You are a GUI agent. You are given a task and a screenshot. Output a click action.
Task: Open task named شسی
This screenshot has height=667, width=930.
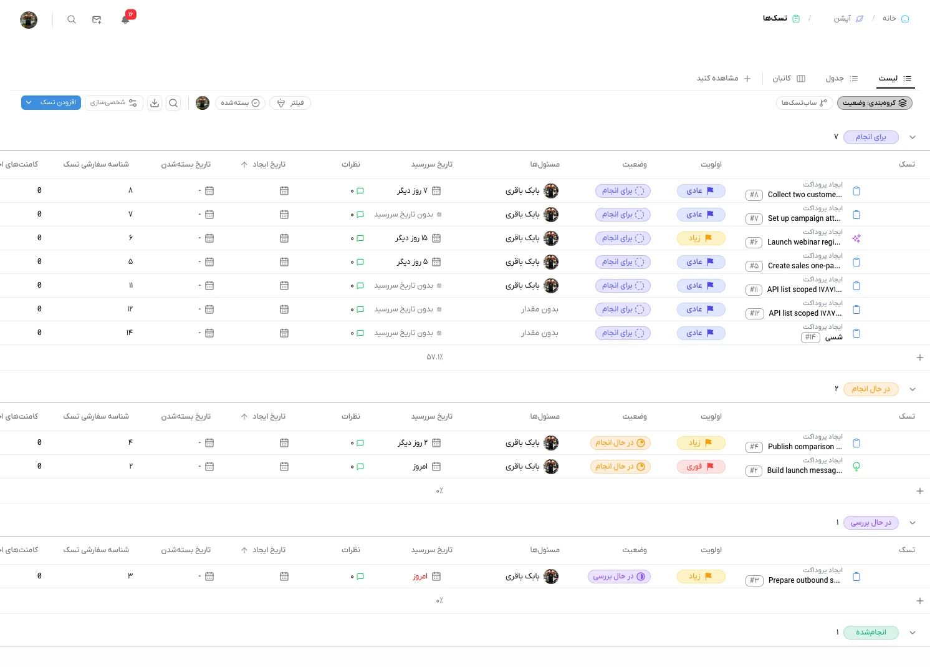(834, 338)
